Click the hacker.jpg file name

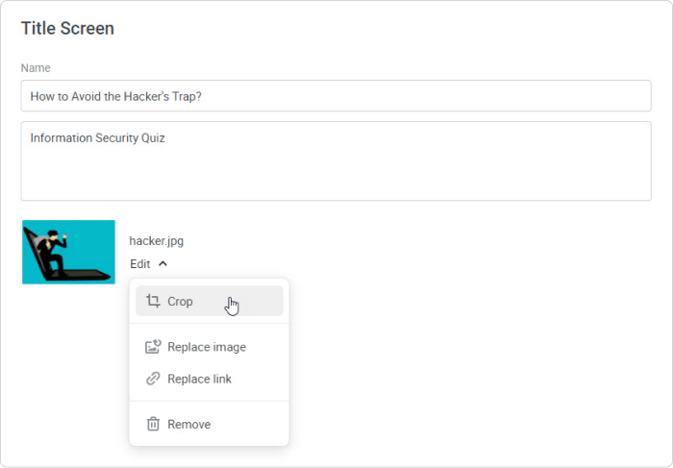156,240
